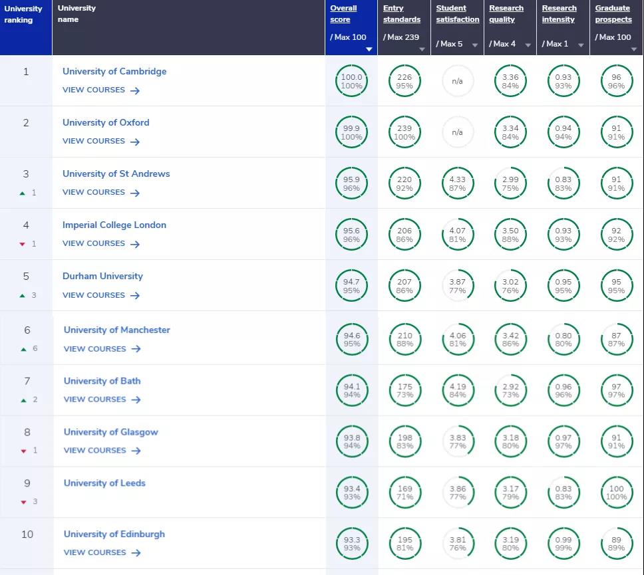
Task: Click View Courses for University of Edinburgh
Action: [x=94, y=552]
